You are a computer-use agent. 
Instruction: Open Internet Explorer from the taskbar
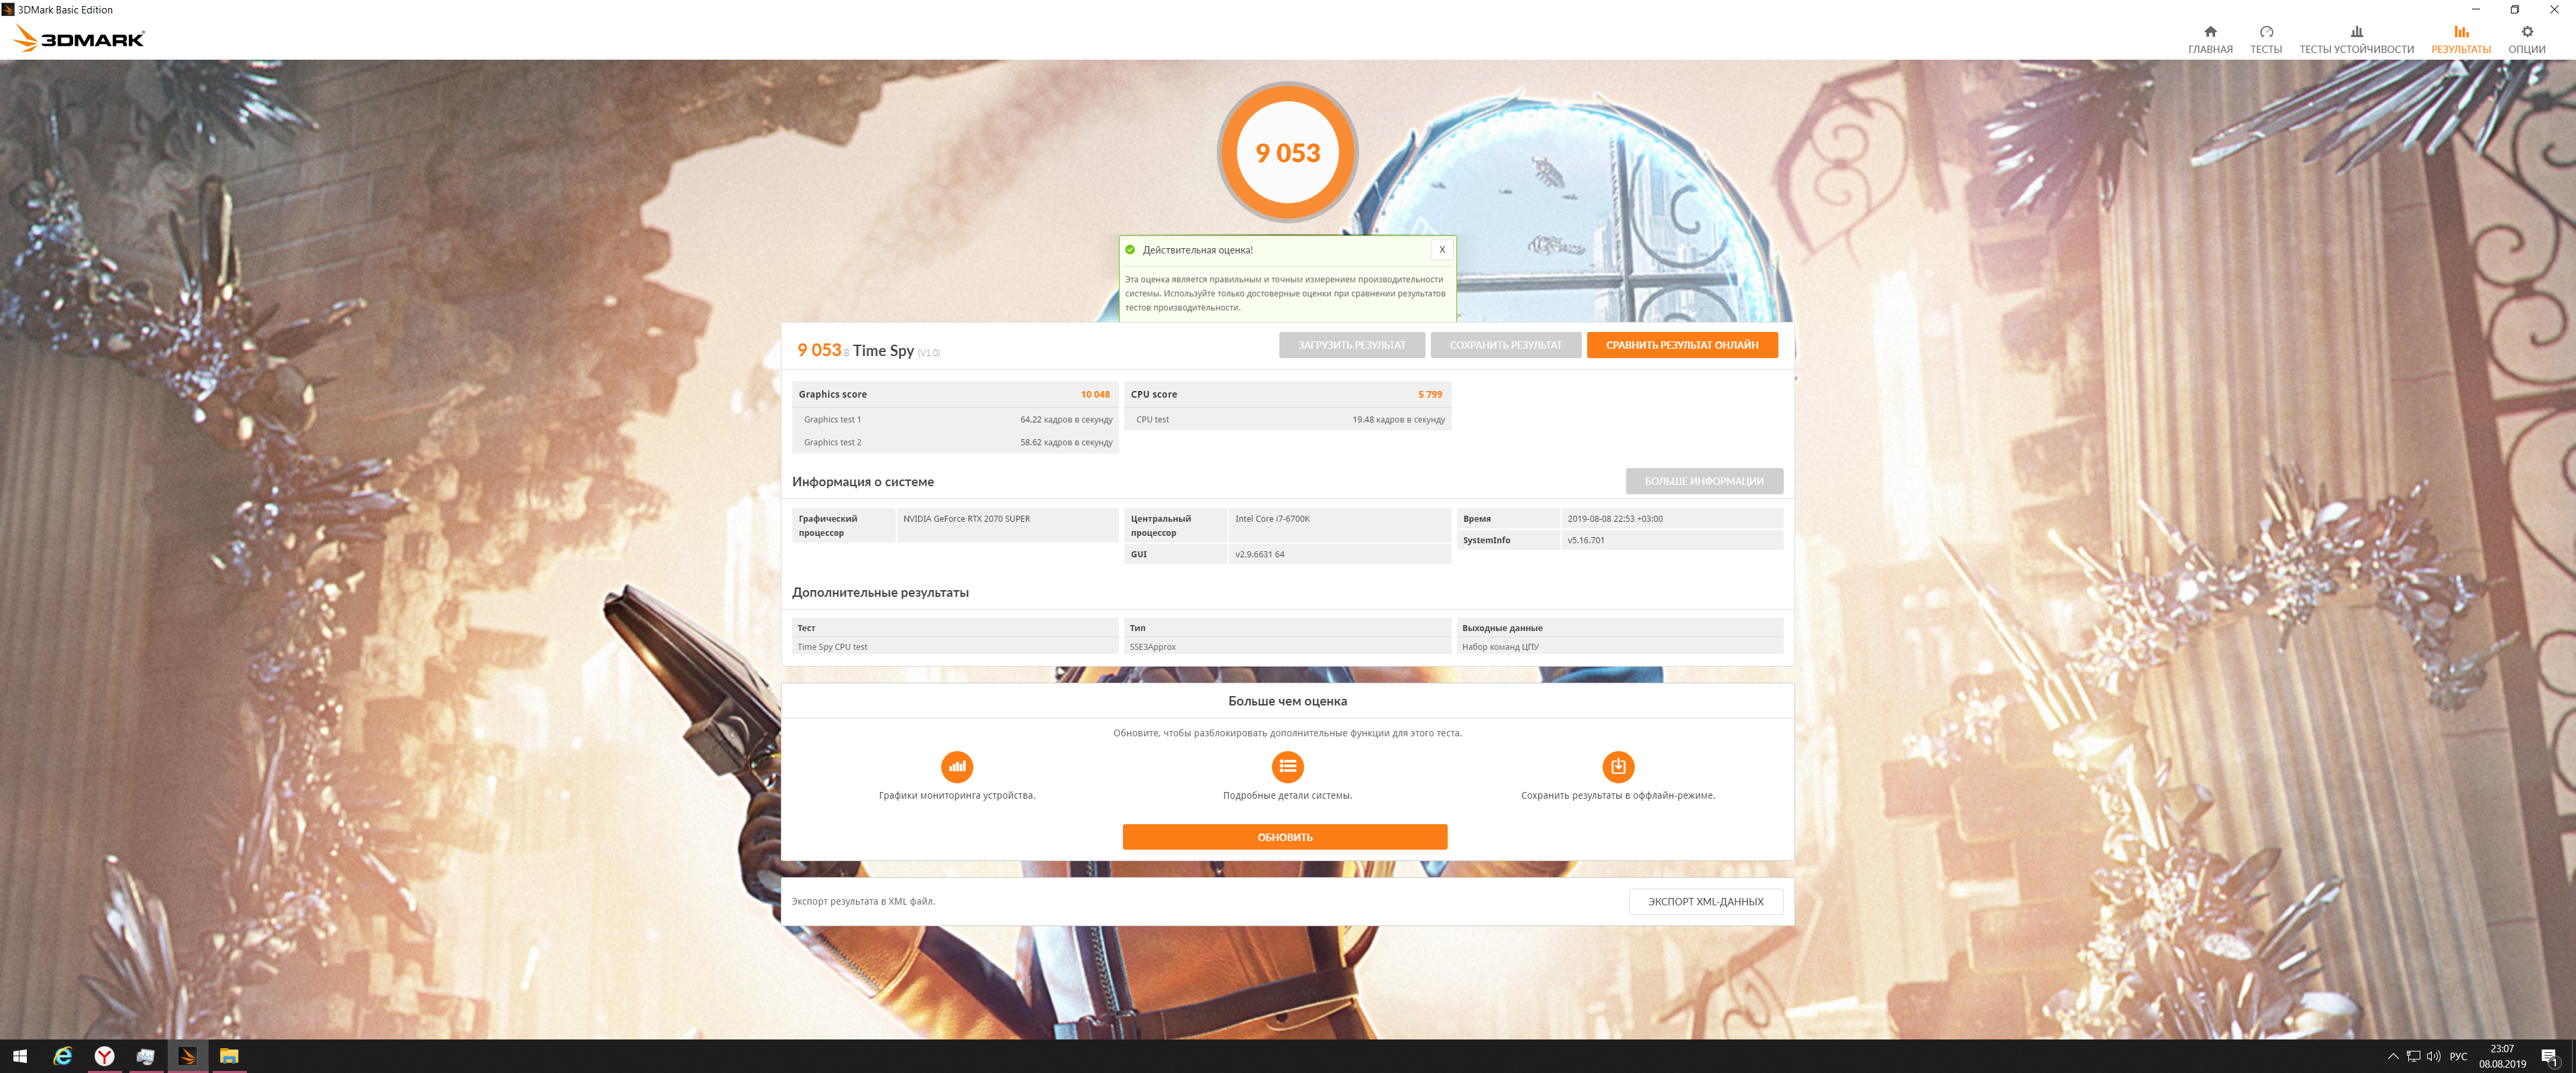62,1056
